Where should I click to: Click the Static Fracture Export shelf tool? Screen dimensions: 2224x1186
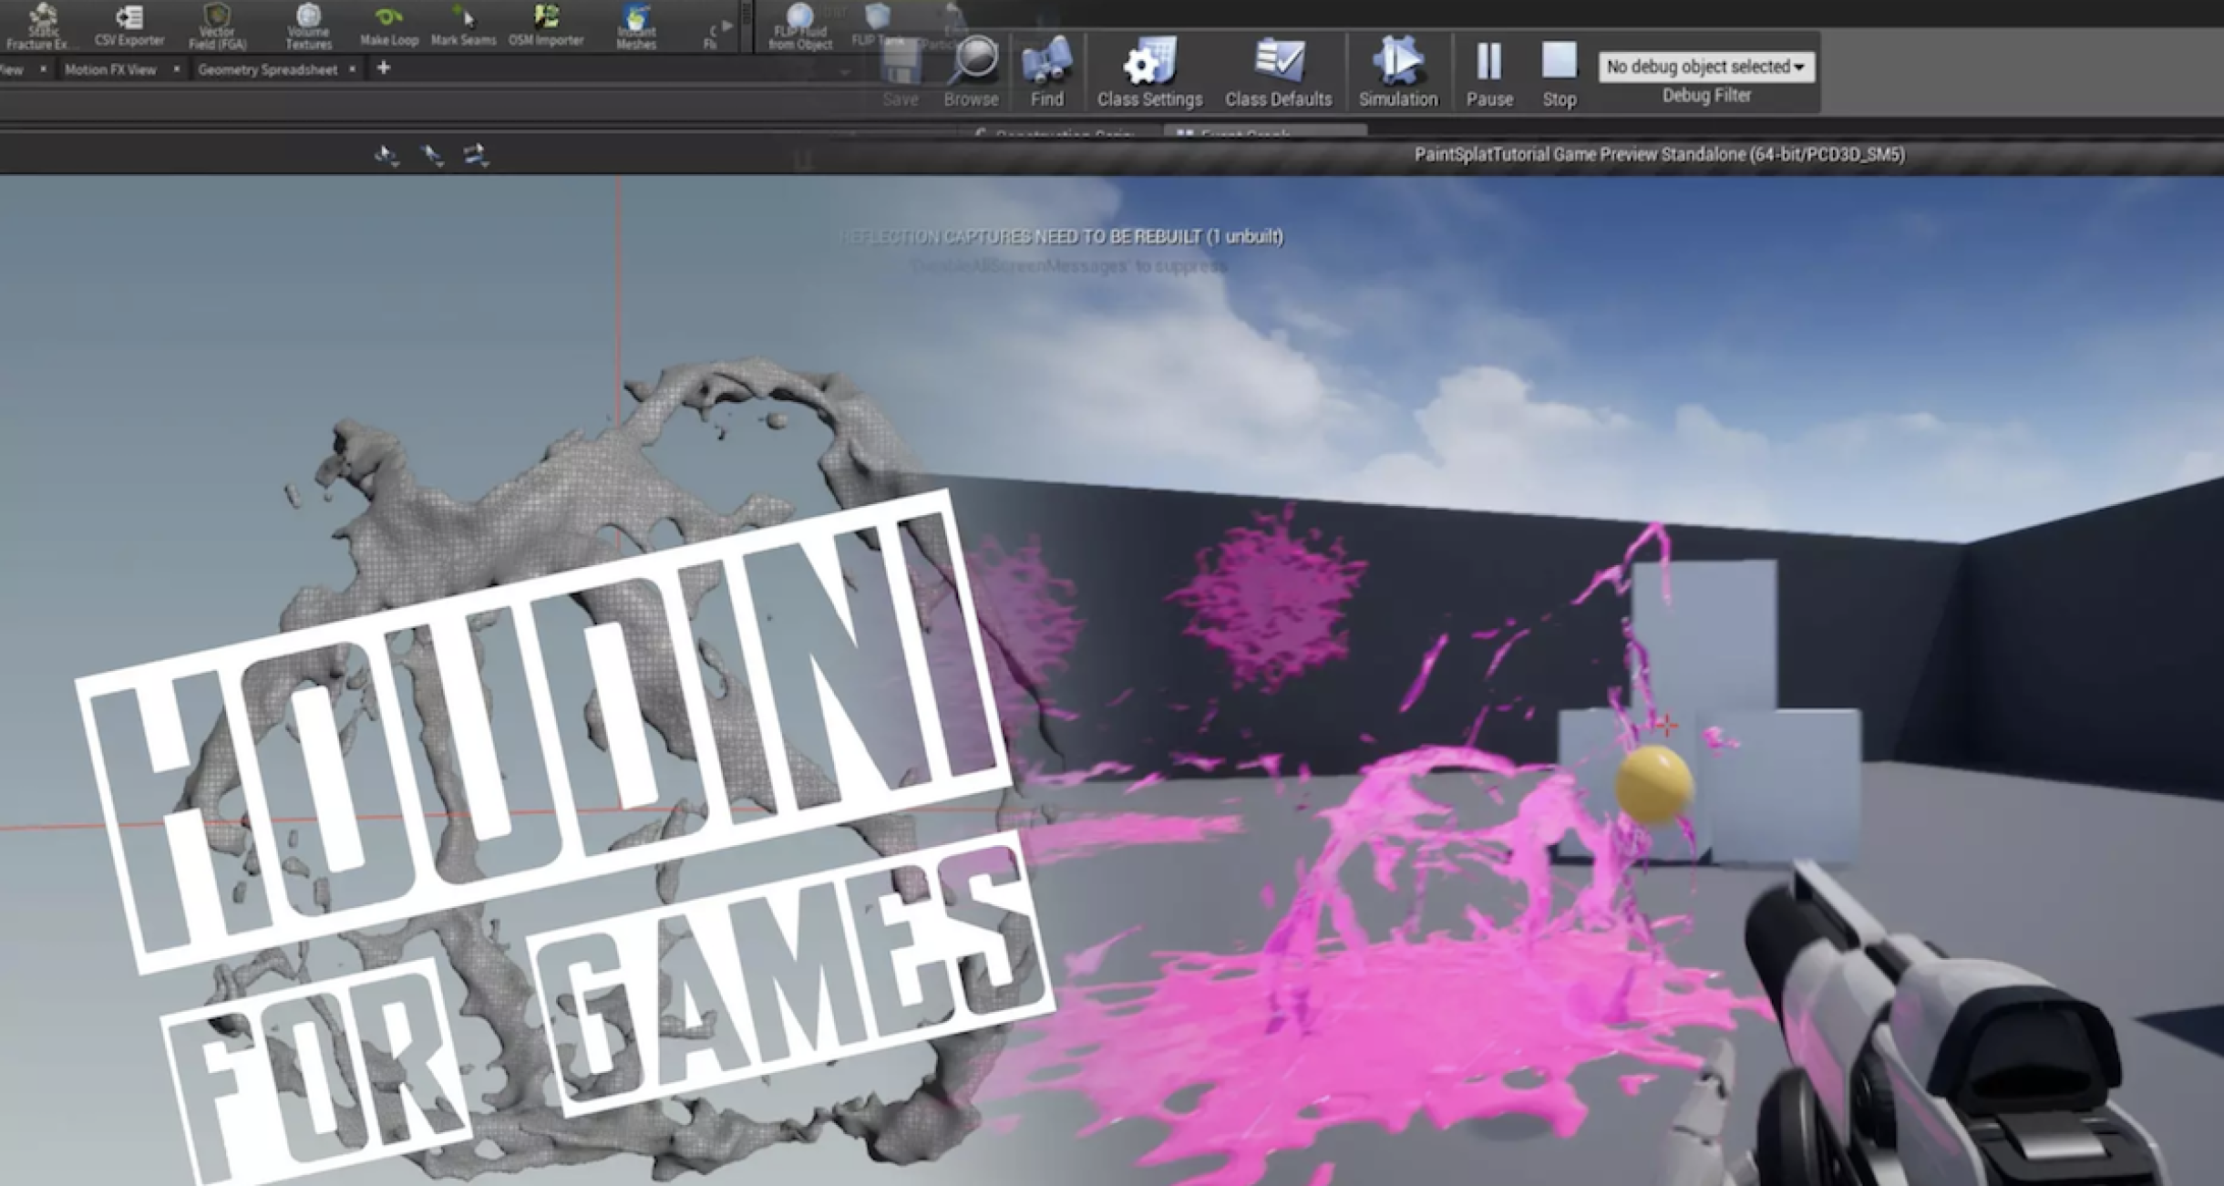click(41, 26)
